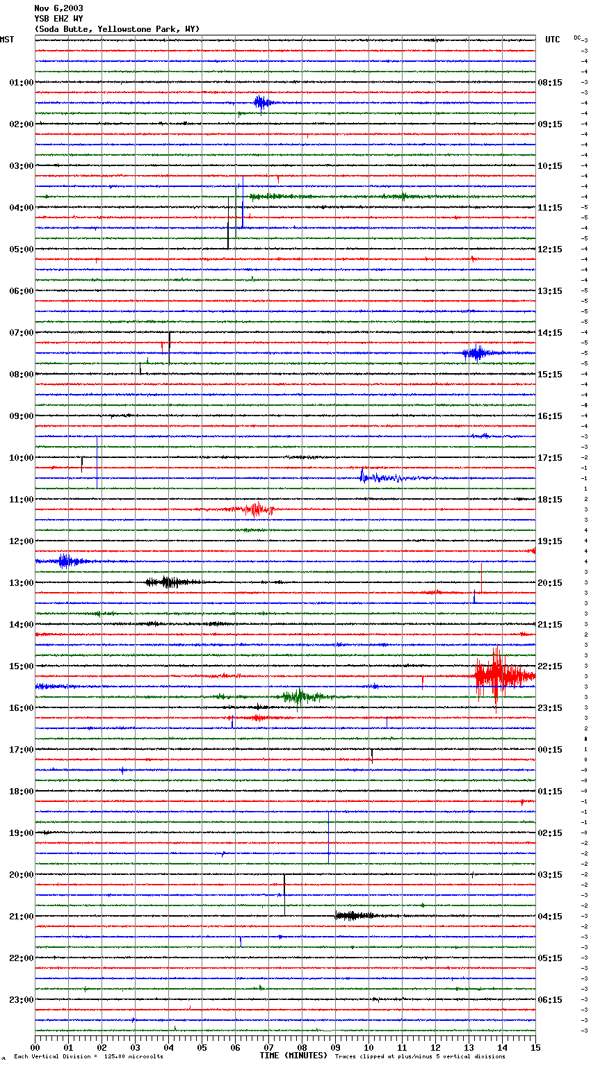
Task: Click the 00 minute tick label
Action: coord(35,1047)
